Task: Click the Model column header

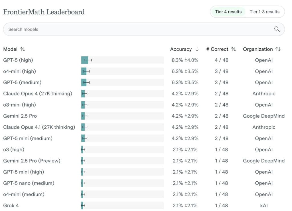Action: 10,49
